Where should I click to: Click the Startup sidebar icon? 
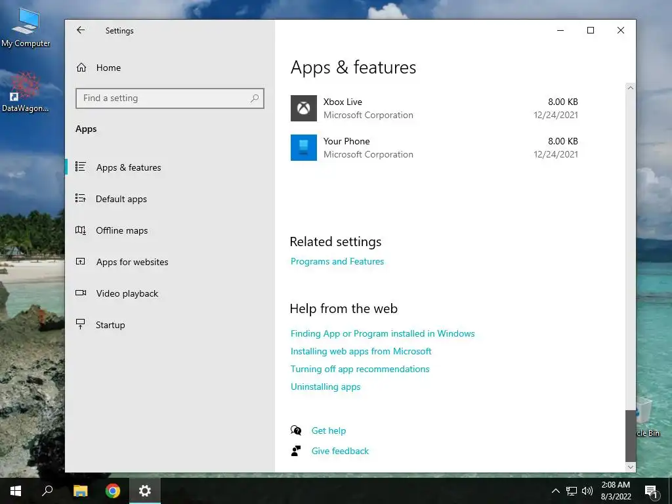80,324
